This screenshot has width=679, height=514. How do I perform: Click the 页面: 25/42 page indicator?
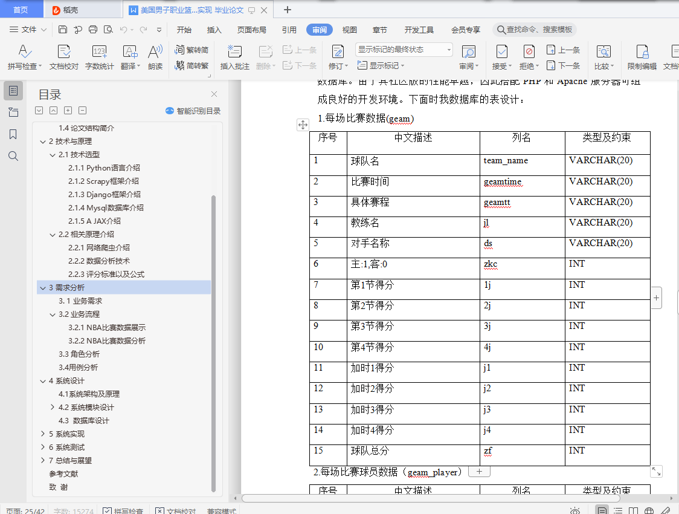tap(25, 511)
